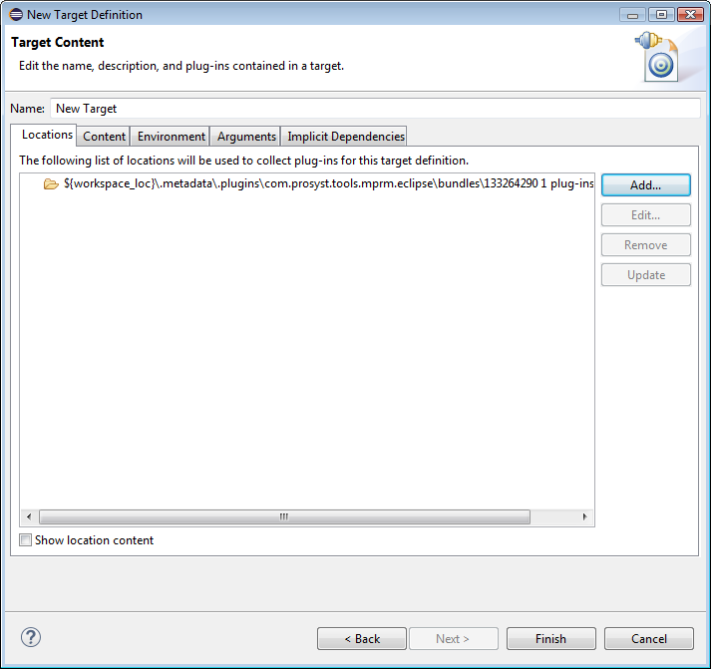Enable Show location content checkbox

point(26,540)
